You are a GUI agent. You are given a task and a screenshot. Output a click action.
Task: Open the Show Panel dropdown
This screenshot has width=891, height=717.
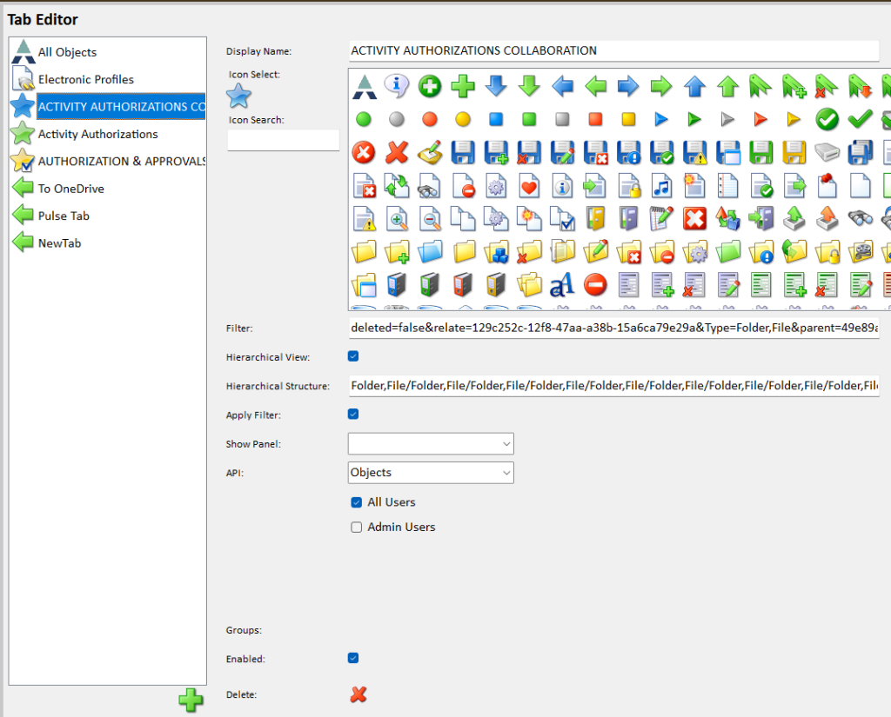tap(431, 444)
